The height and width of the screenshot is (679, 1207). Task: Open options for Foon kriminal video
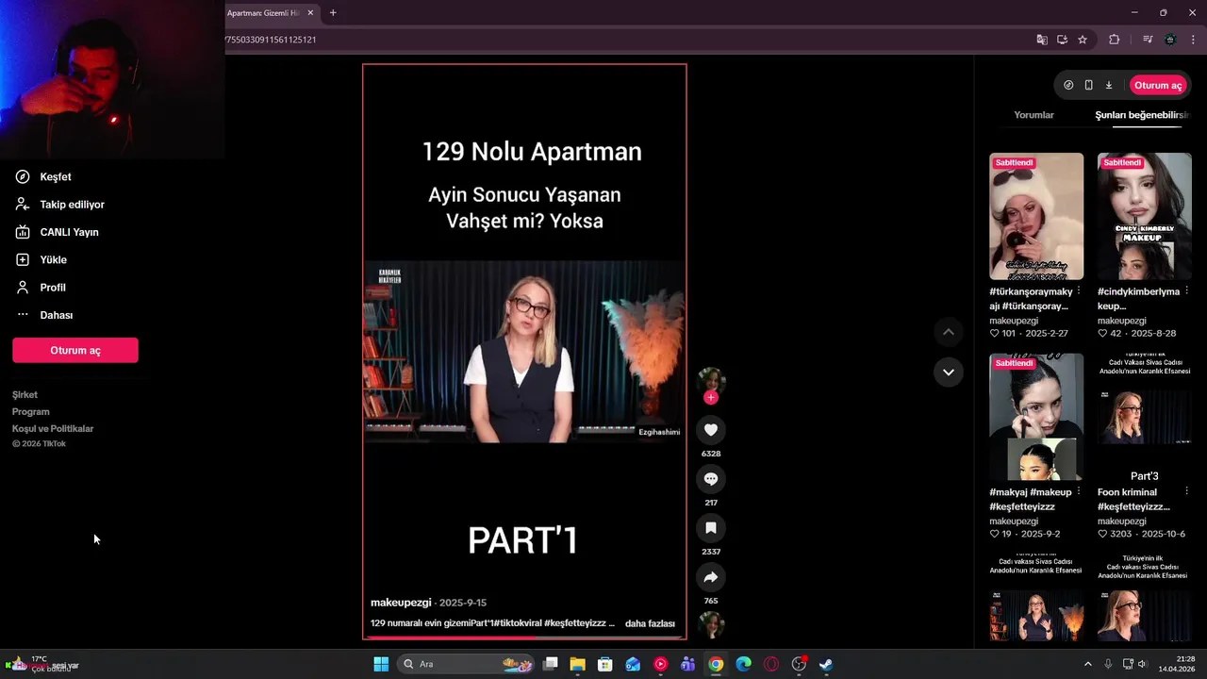[1187, 492]
